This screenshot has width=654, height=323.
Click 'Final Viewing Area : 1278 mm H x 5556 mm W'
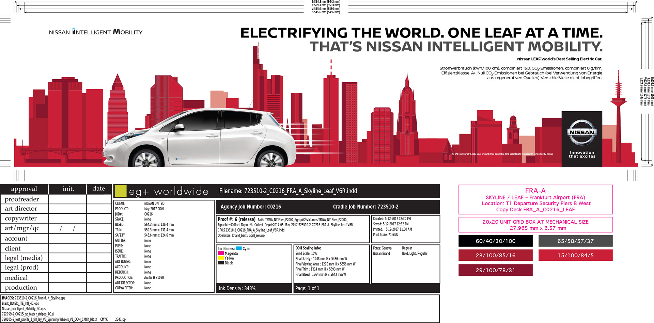[325, 264]
